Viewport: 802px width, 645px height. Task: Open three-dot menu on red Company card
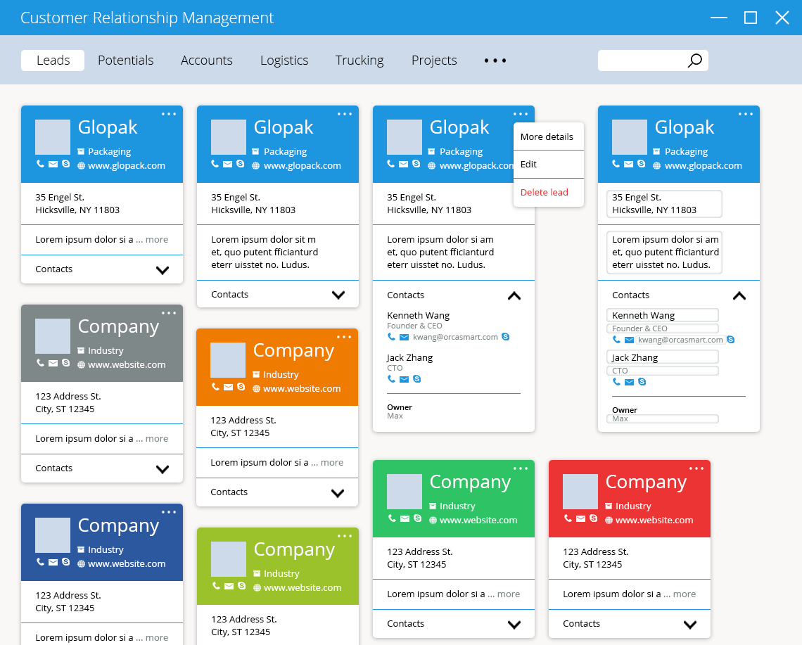tap(696, 468)
